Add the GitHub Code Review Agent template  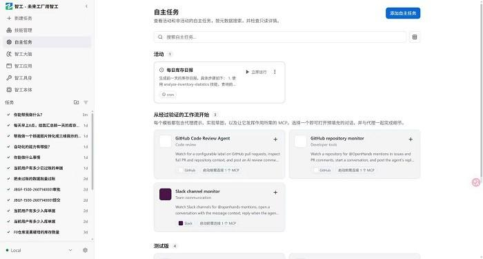[275, 140]
